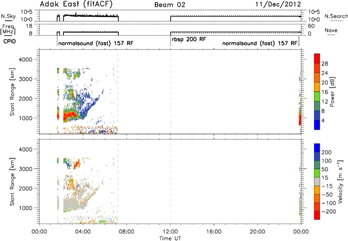348x241 pixels.
Task: Click the '16:00' time tick label
Action: pyautogui.click(x=214, y=232)
